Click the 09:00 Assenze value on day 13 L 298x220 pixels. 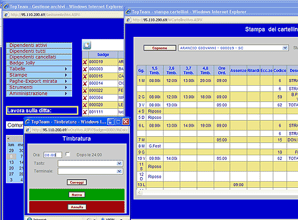pyautogui.click(x=238, y=185)
